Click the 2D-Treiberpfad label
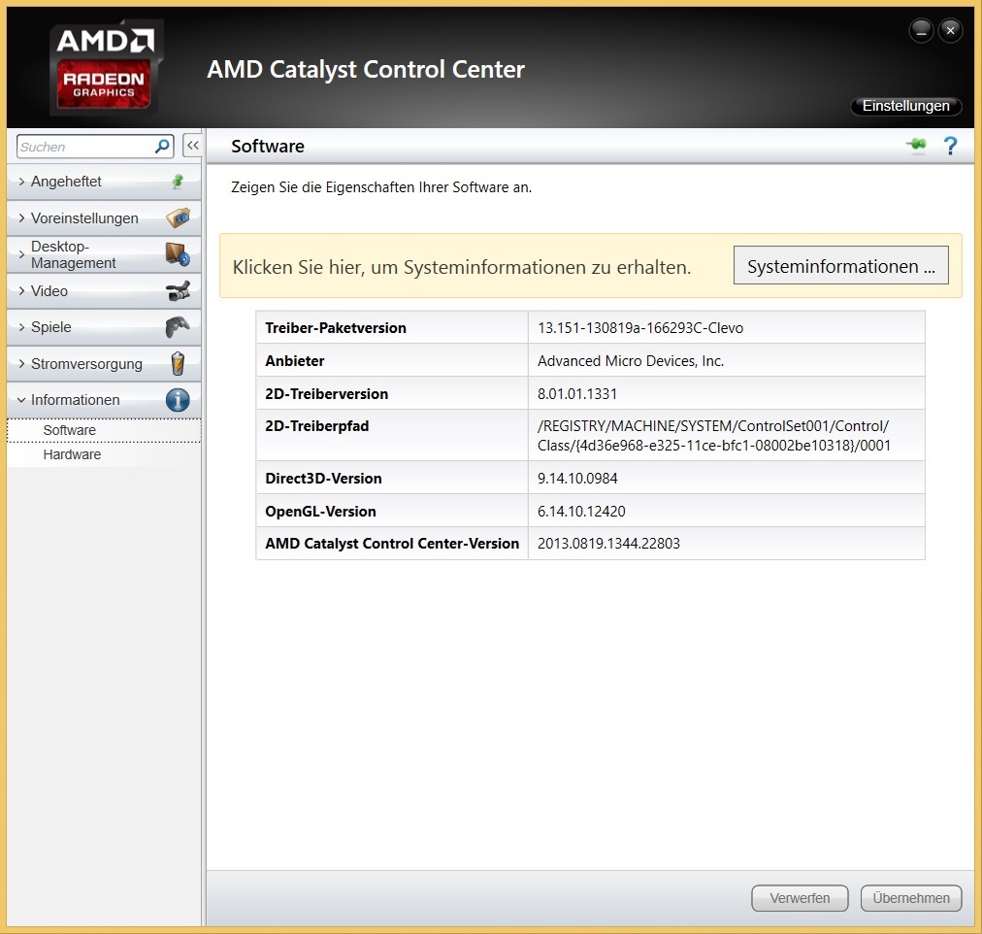This screenshot has width=982, height=934. click(317, 426)
